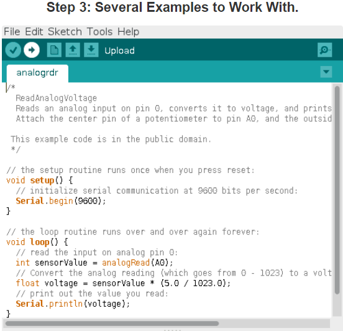
Task: Click the 'Serial.println(voltage);' line
Action: (73, 304)
